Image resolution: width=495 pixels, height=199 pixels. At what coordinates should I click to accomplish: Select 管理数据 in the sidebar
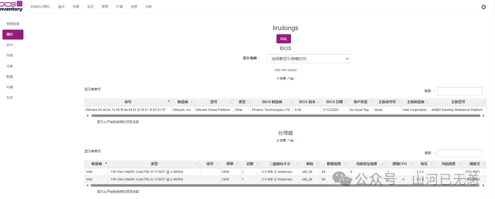13,24
